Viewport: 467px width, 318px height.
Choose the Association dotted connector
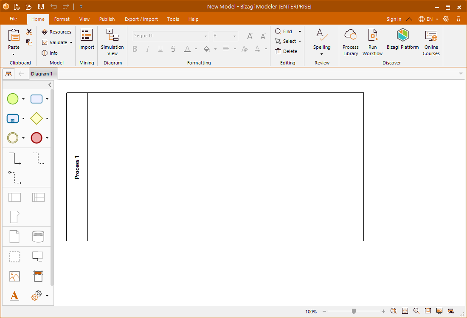click(x=38, y=158)
